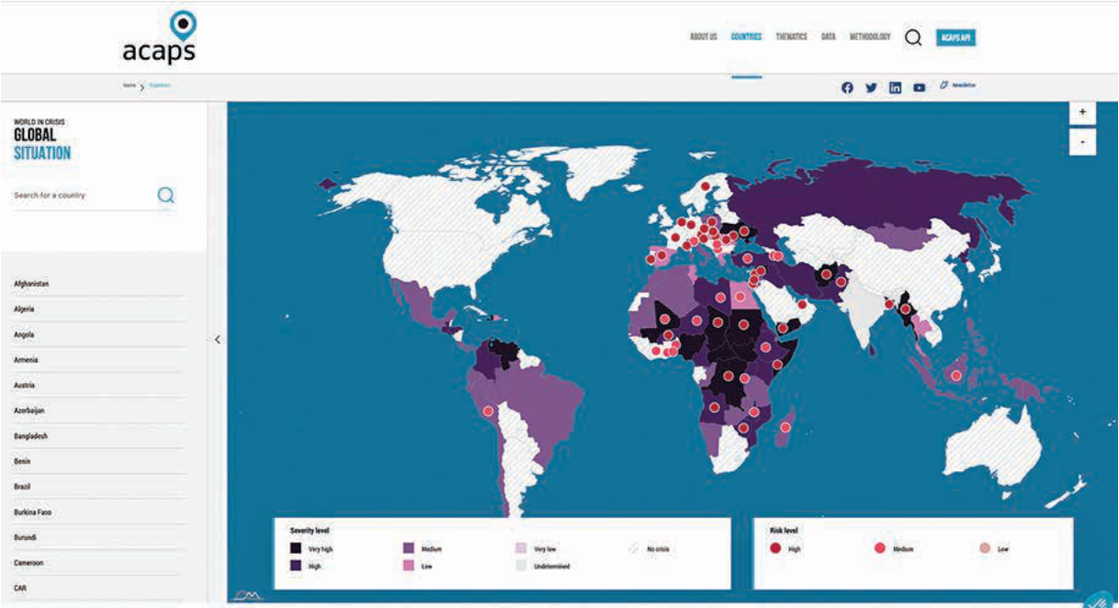Collapse the country sidebar with left chevron
The width and height of the screenshot is (1119, 608).
point(217,339)
